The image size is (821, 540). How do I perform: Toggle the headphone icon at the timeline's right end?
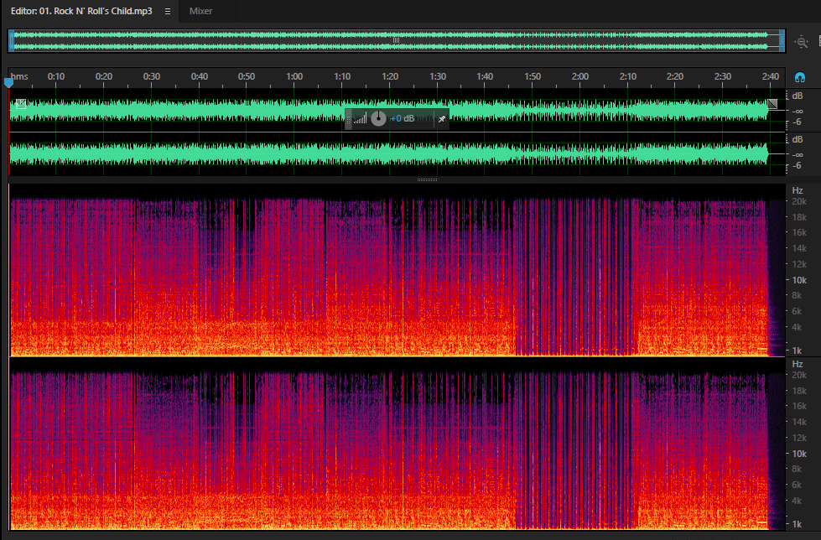(799, 77)
